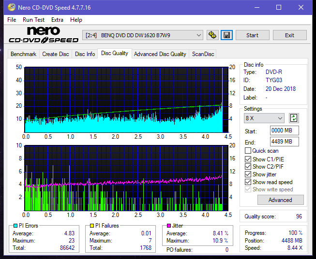Maximize the Nero window
This screenshot has height=259, width=316.
coord(279,7)
